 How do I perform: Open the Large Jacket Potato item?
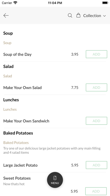(x=20, y=165)
